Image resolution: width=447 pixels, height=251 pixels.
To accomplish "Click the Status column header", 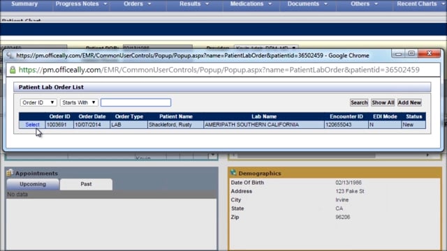I will tap(413, 116).
